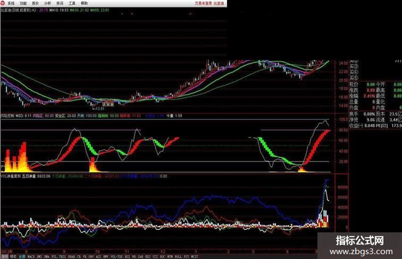This screenshot has width=402, height=259.
Task: Open the 分析 menu
Action: [x=48, y=3]
